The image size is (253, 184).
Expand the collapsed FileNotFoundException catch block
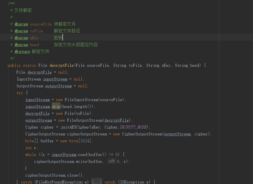[x=97, y=182]
